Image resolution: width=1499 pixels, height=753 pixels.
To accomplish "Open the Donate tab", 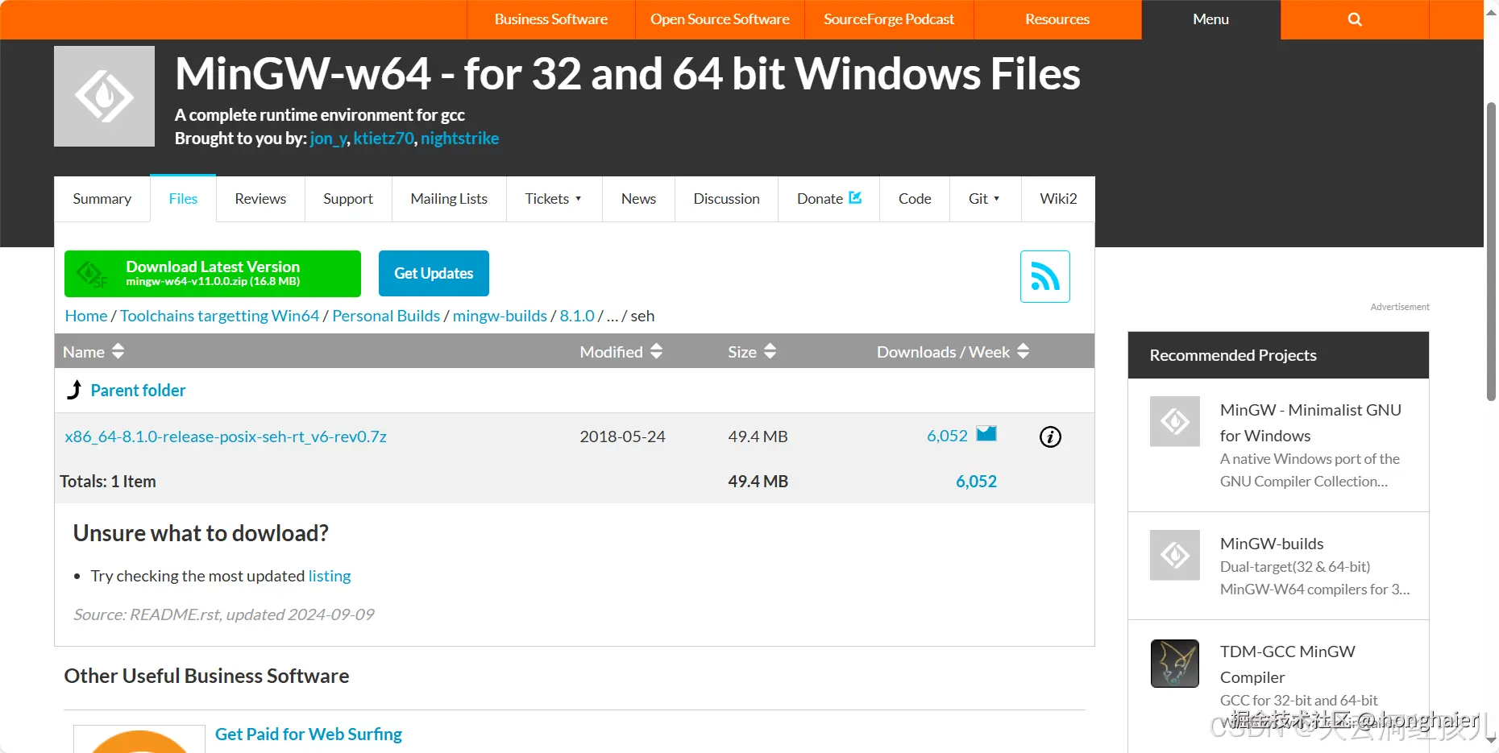I will point(828,199).
